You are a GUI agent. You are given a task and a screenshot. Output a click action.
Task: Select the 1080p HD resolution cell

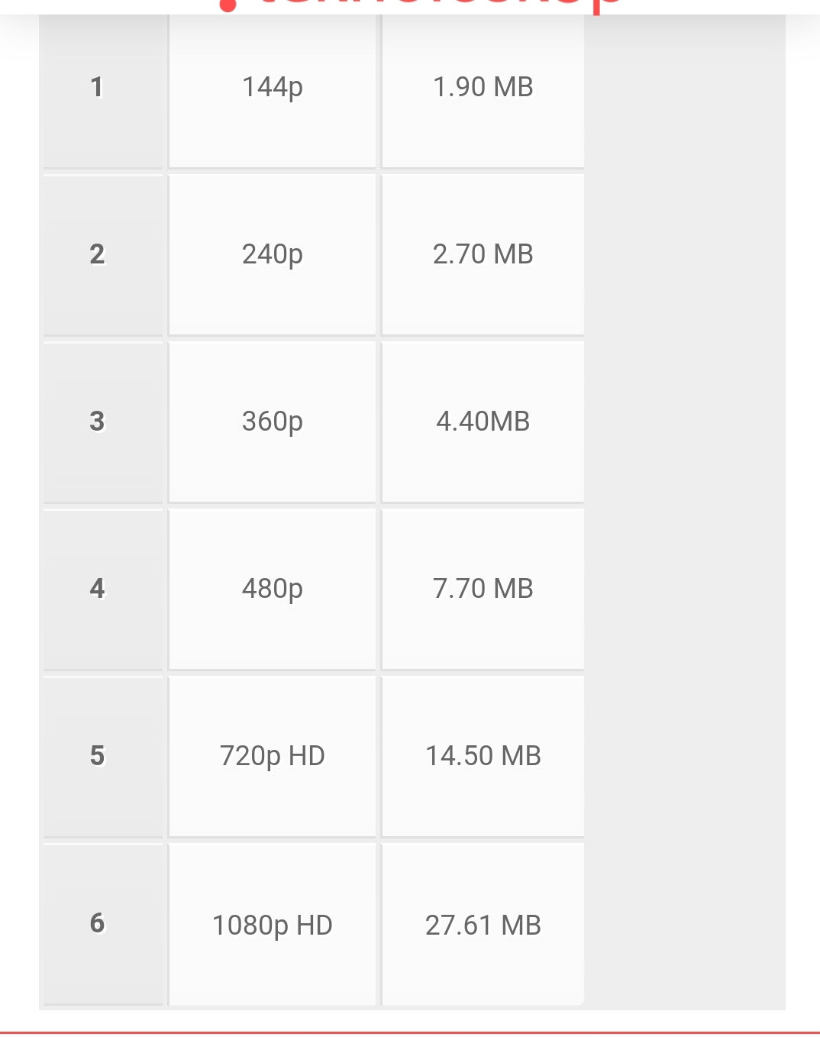coord(272,924)
